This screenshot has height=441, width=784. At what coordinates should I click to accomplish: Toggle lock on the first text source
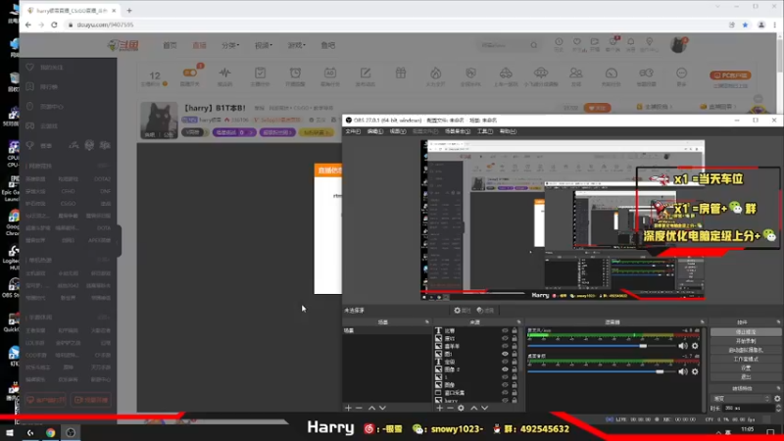point(514,331)
